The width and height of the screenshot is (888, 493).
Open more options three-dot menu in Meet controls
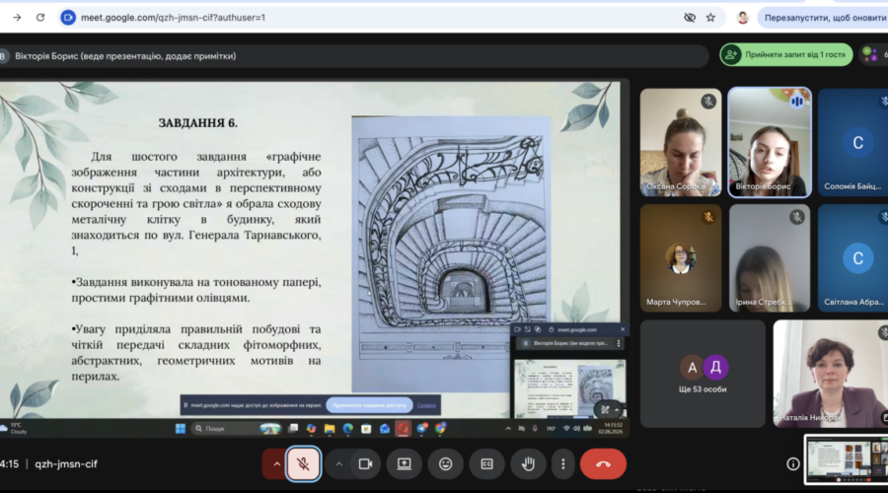coord(563,464)
